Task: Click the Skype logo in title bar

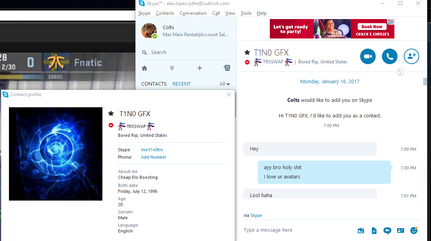Action: 142,3
